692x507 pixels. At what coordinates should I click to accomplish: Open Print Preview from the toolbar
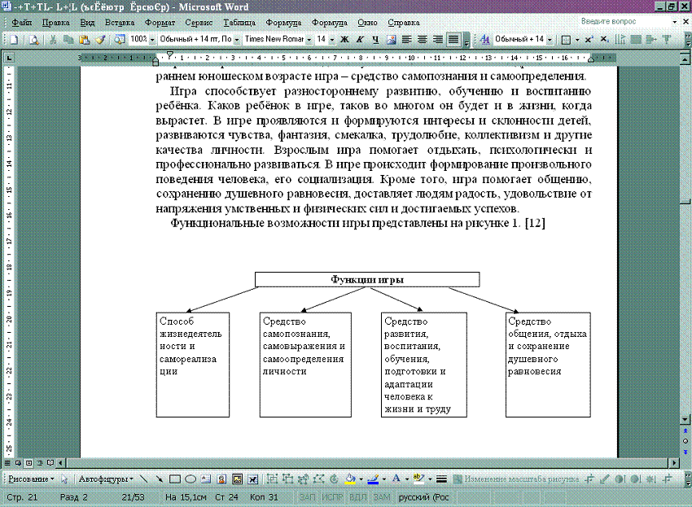pos(35,39)
